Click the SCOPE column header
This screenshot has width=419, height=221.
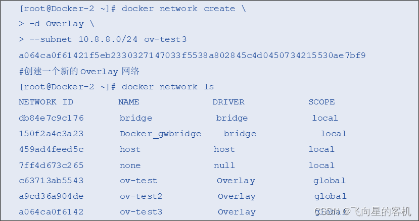[x=322, y=102]
